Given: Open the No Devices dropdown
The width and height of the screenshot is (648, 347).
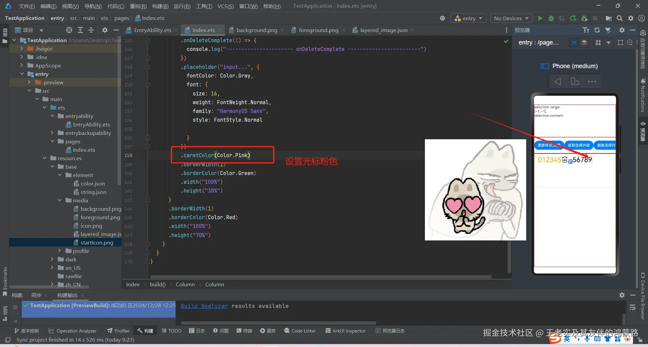Looking at the screenshot, I should (511, 18).
